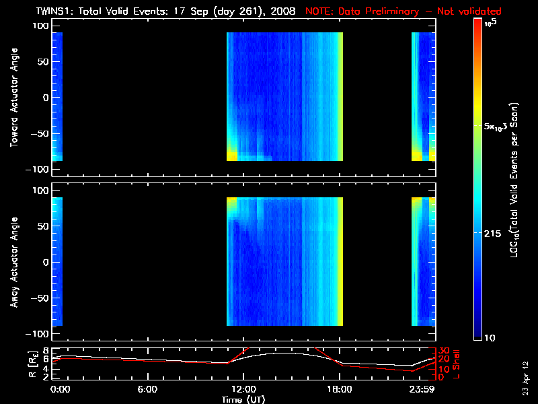Select the '-100' tick of Toward Actuator panel
Viewport: 538px width, 404px height.
pos(37,170)
